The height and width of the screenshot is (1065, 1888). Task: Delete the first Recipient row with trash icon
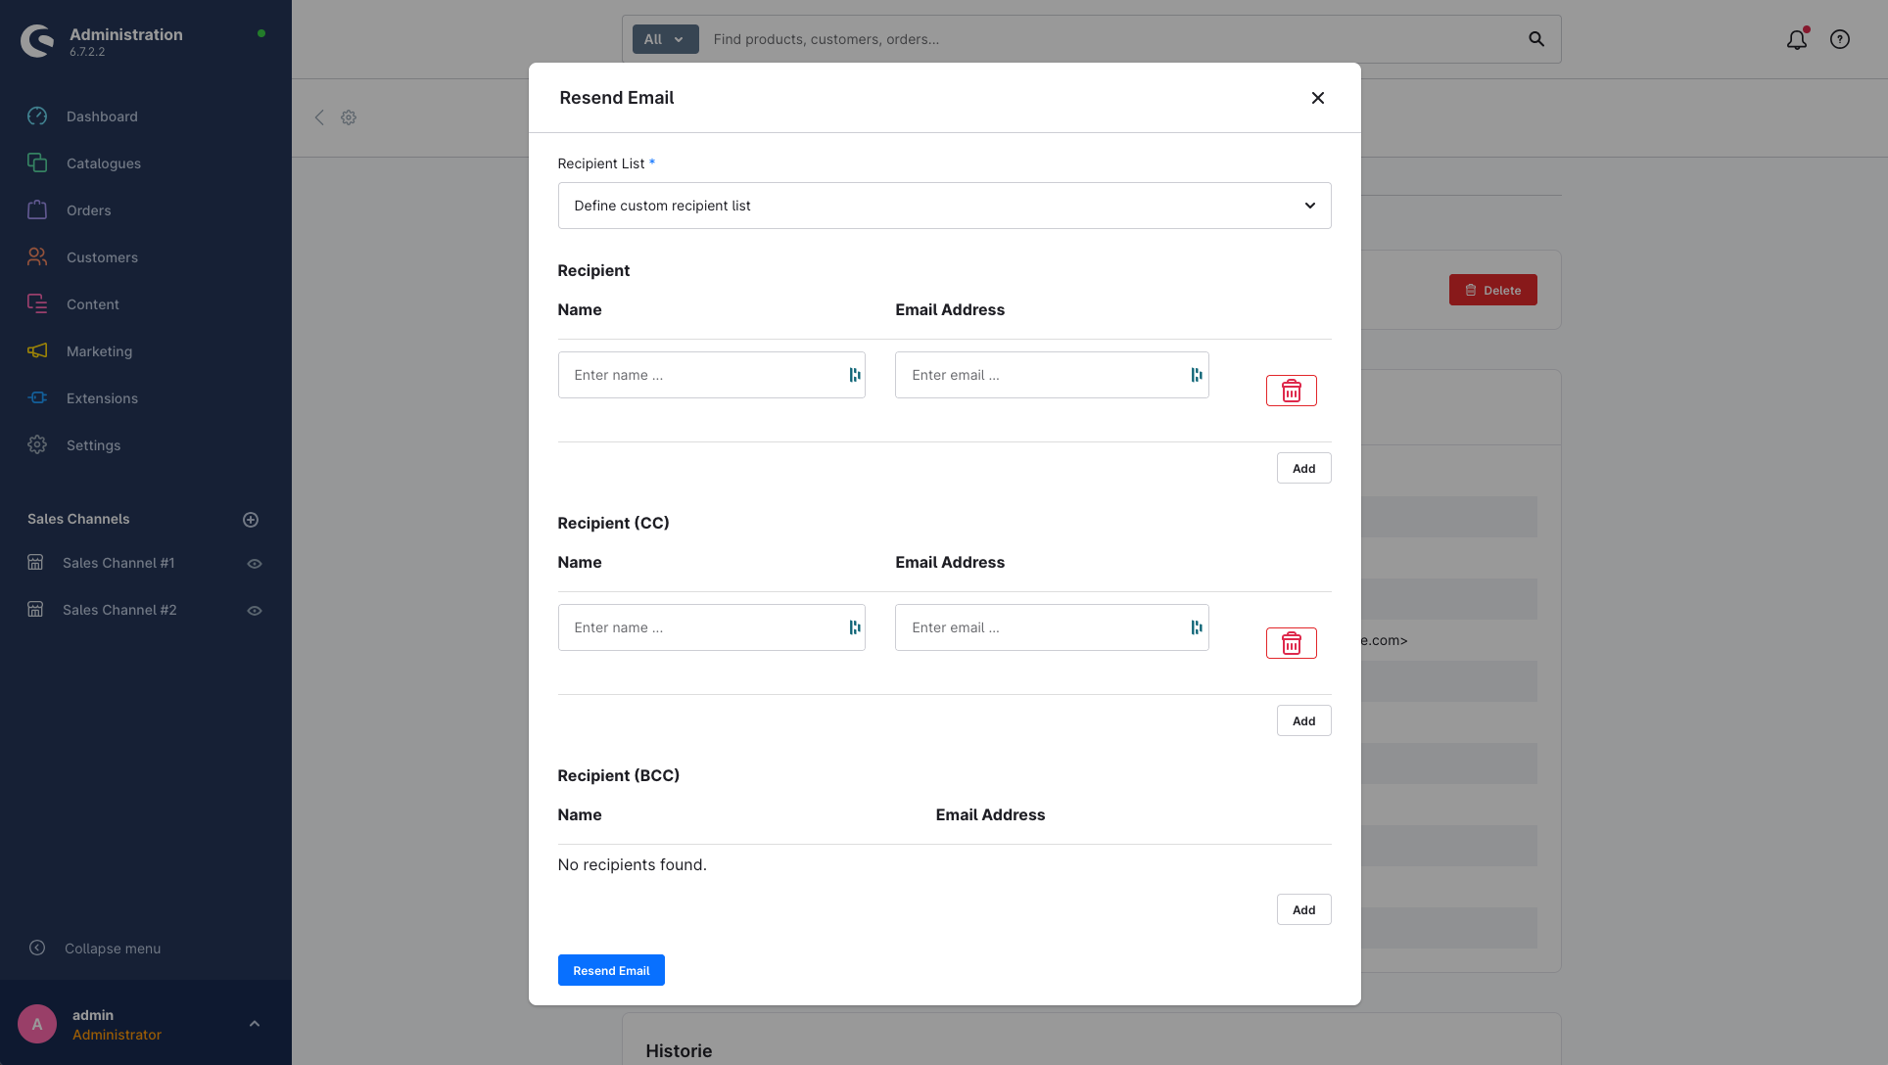[x=1291, y=391]
